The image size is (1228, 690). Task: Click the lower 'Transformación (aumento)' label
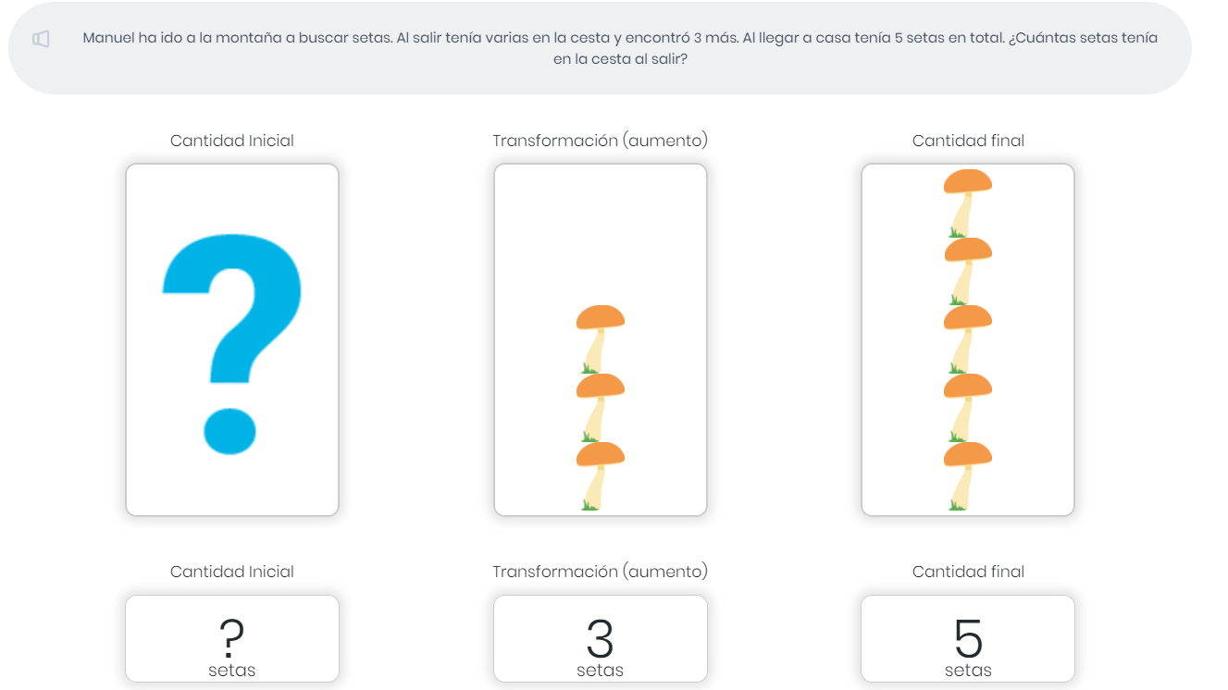[x=601, y=572]
